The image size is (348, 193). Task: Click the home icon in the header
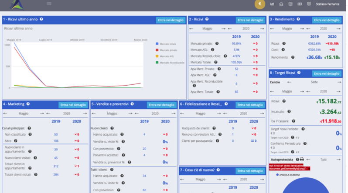point(281,4)
